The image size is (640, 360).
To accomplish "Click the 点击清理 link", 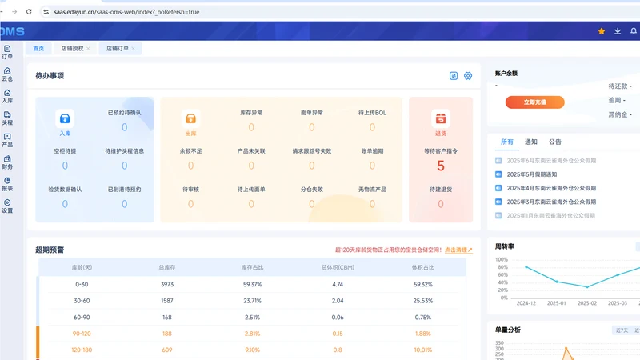I will pos(458,250).
